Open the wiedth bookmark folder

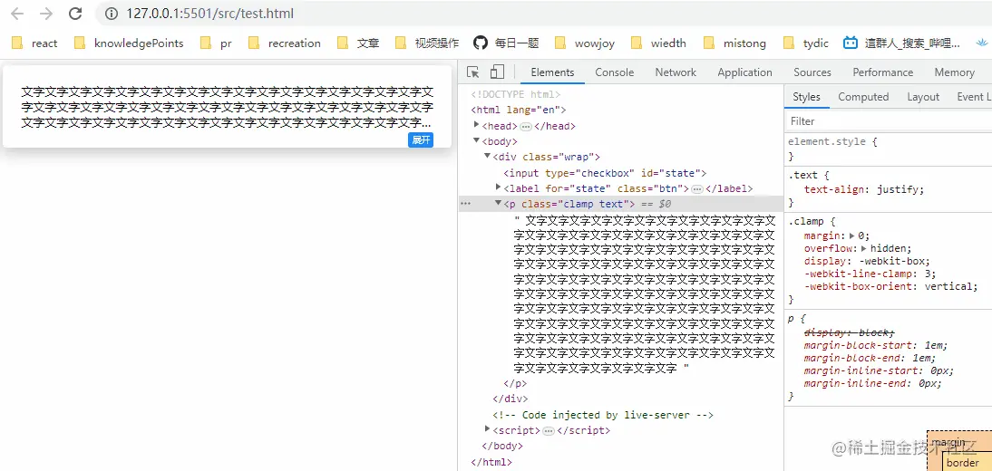point(658,43)
